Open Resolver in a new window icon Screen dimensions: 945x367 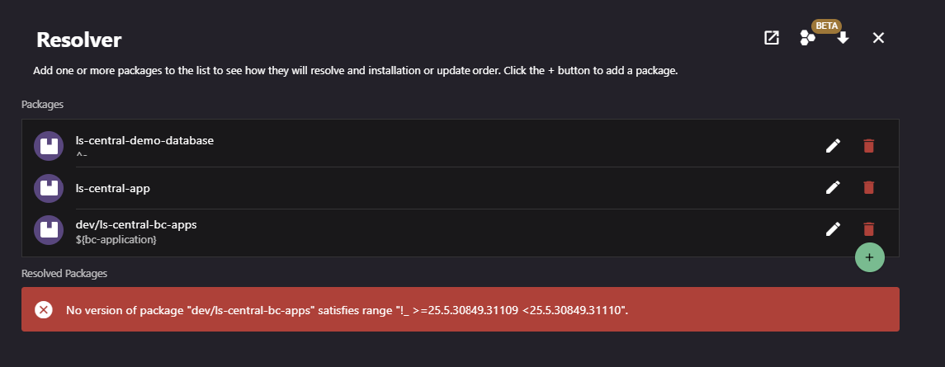772,38
